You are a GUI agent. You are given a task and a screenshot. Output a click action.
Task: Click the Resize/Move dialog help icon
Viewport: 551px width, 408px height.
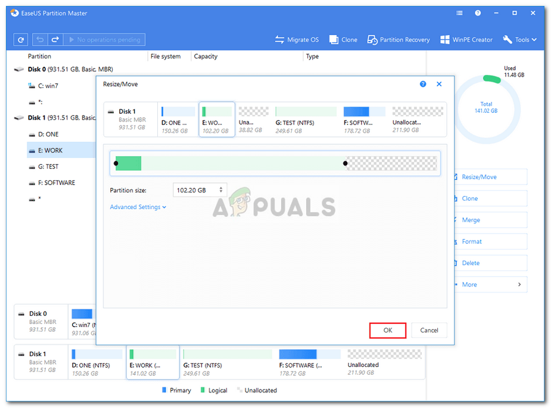pos(423,84)
